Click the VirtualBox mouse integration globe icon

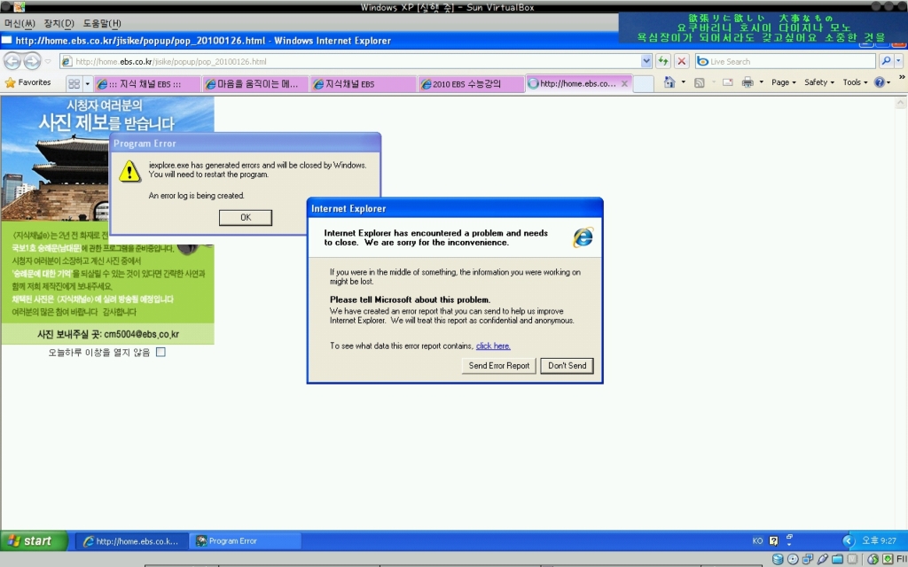tap(873, 559)
